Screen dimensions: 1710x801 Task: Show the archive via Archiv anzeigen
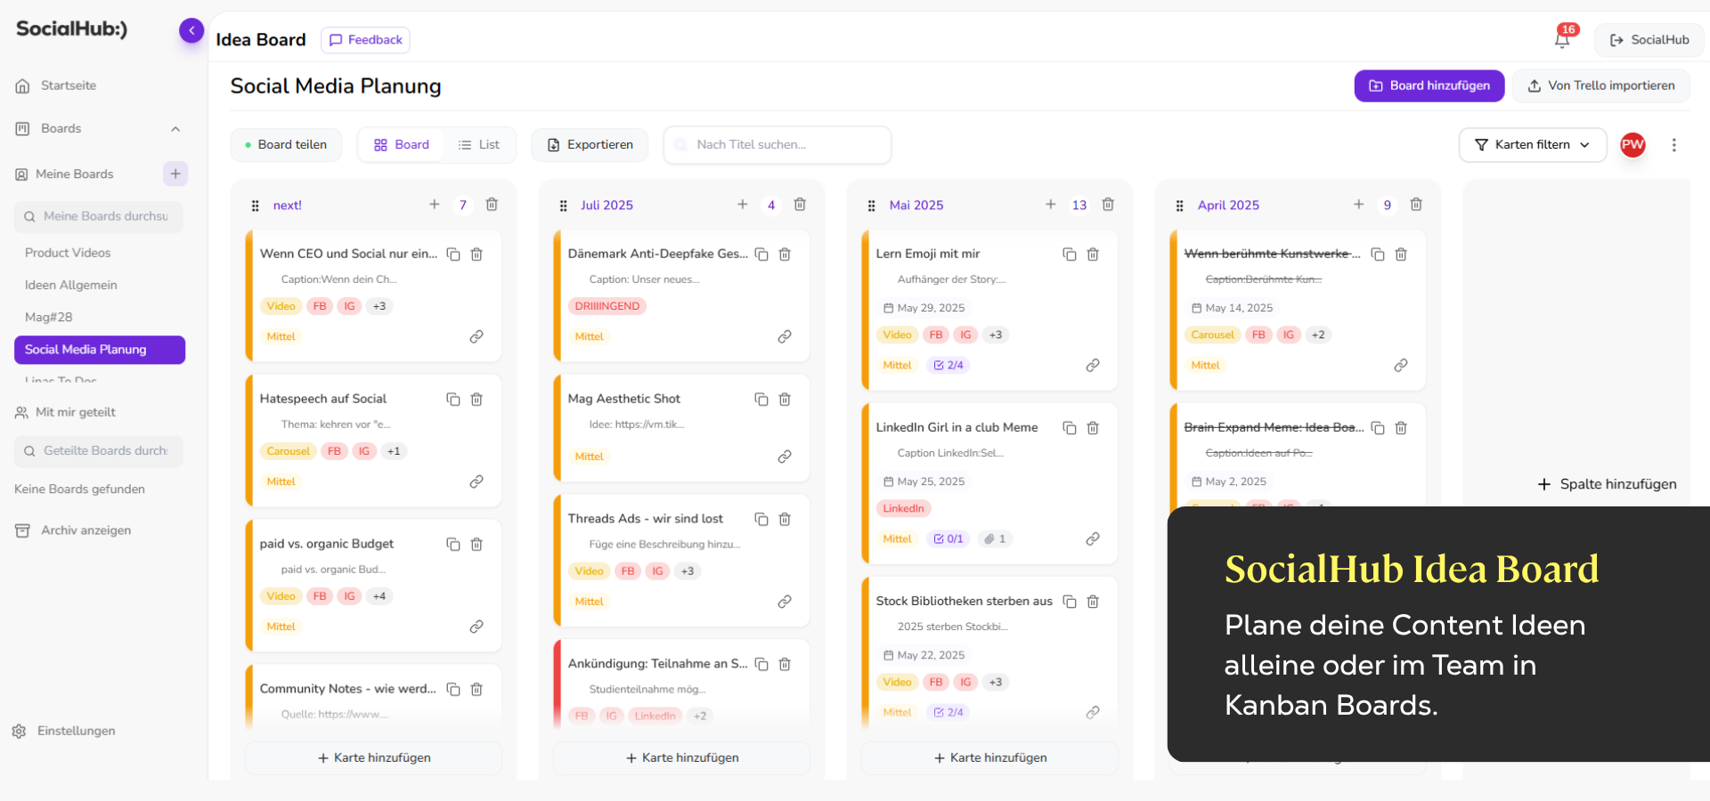click(x=73, y=530)
